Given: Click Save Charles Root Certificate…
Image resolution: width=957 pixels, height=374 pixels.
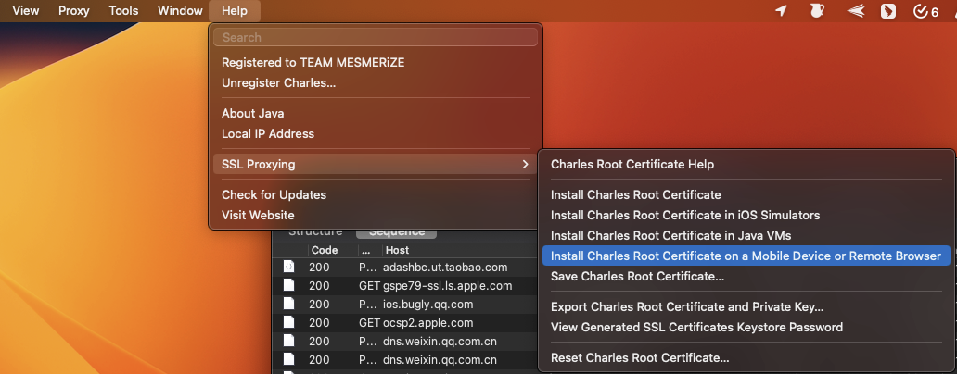Looking at the screenshot, I should [x=637, y=277].
